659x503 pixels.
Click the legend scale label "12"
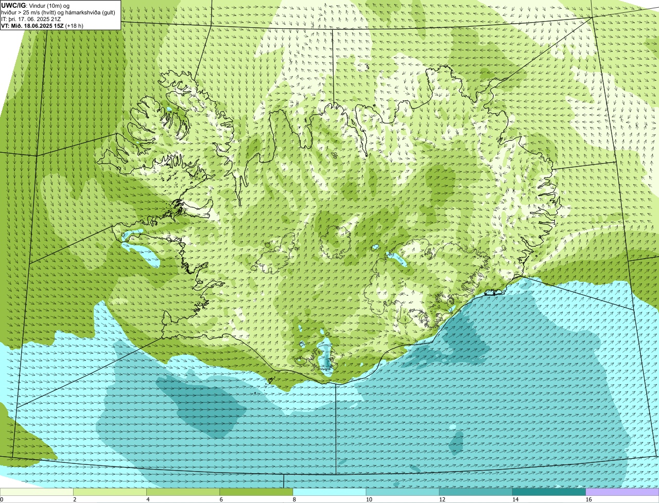click(442, 499)
